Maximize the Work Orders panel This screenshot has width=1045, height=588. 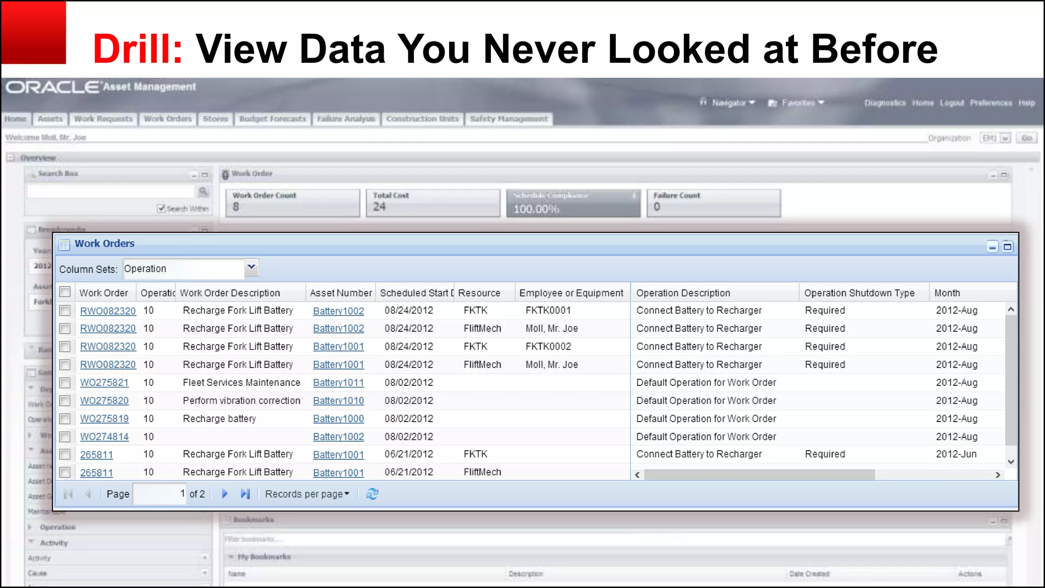[x=1007, y=247]
